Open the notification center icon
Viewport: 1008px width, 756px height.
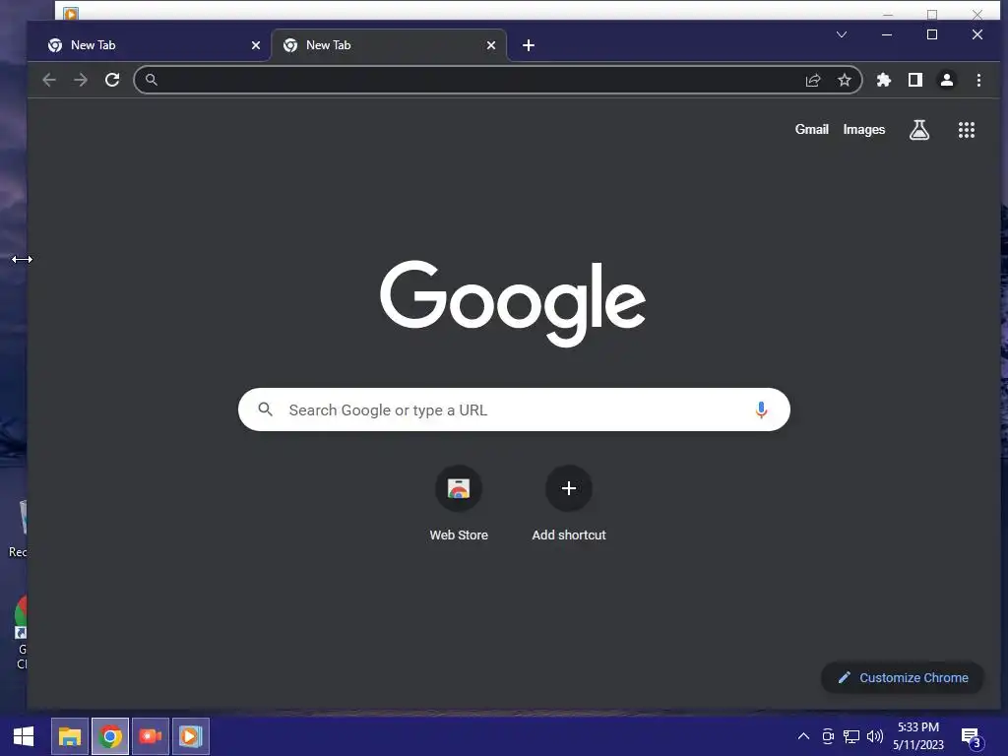pos(972,738)
